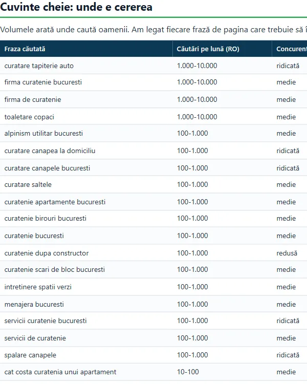Select 'curatenie bucuresti' phrase cell
The image size is (307, 384).
coord(86,236)
